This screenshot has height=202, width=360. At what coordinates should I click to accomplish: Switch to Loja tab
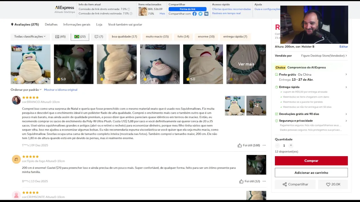[99, 24]
